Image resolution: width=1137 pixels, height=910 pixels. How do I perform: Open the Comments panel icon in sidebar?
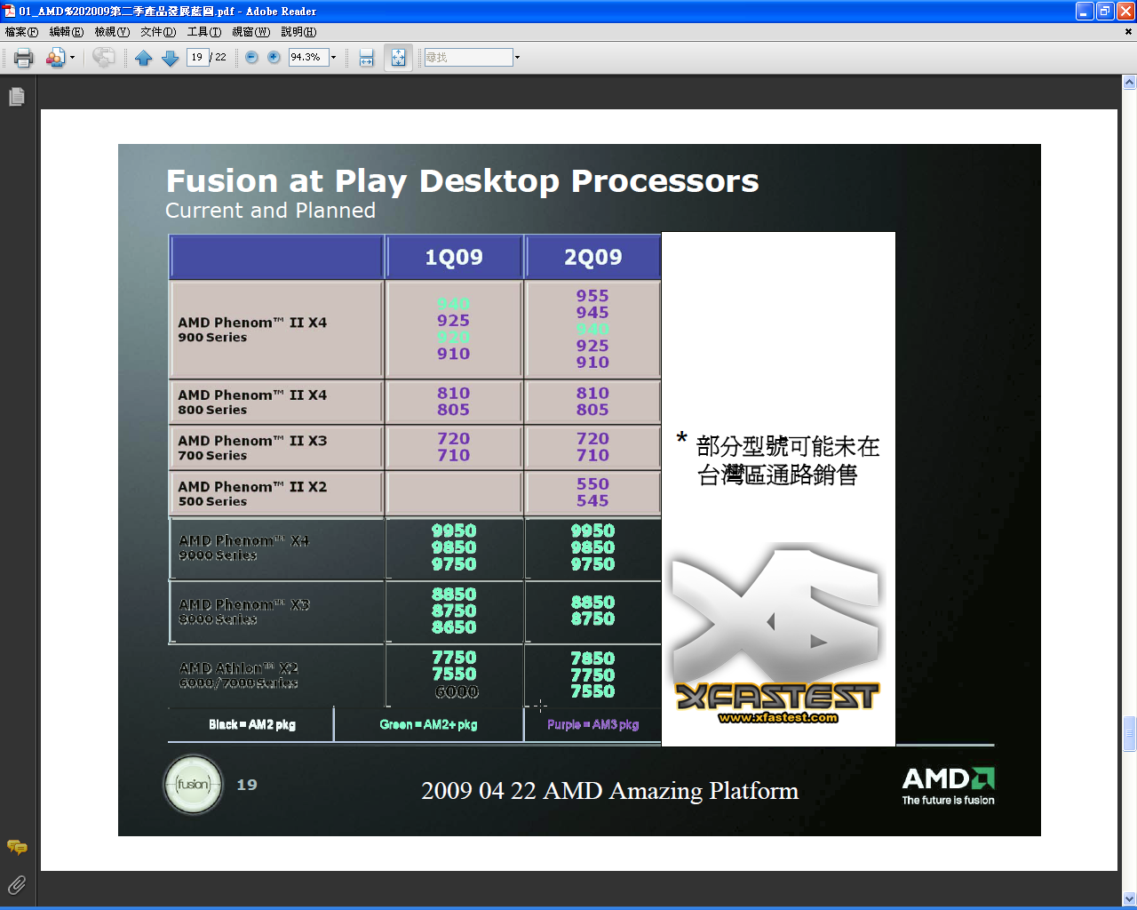(17, 847)
